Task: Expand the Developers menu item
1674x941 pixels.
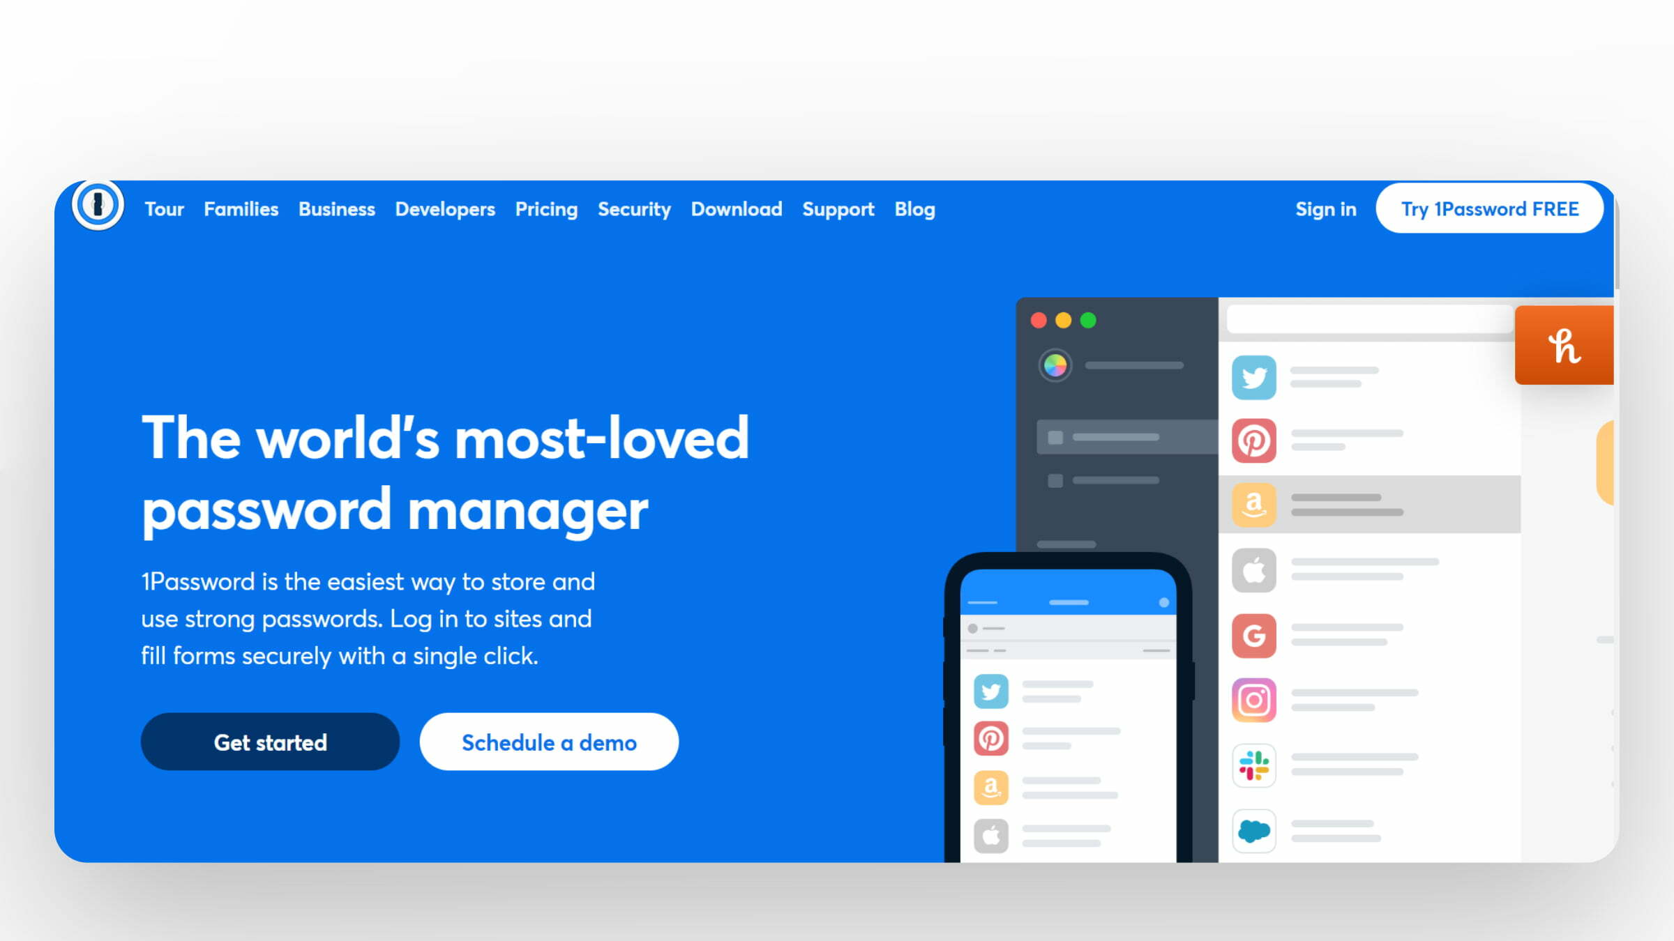Action: click(444, 208)
